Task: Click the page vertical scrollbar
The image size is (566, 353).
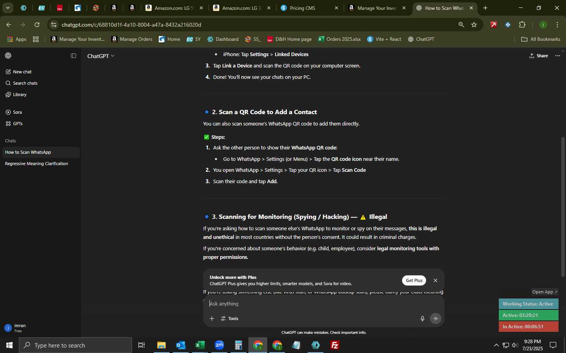Action: 563,207
